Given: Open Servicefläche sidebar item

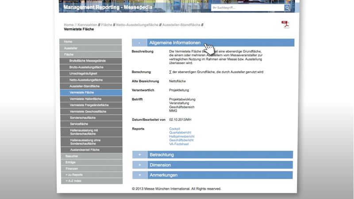Looking at the screenshot, I should (92, 124).
